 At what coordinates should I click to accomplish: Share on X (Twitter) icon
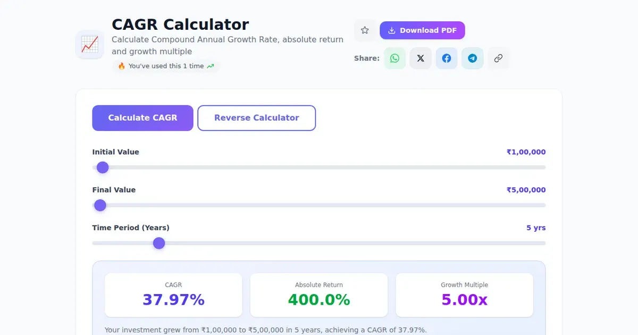(x=421, y=58)
